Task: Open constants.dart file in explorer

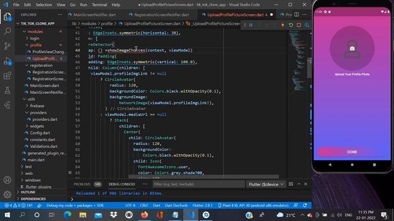Action: 42,140
